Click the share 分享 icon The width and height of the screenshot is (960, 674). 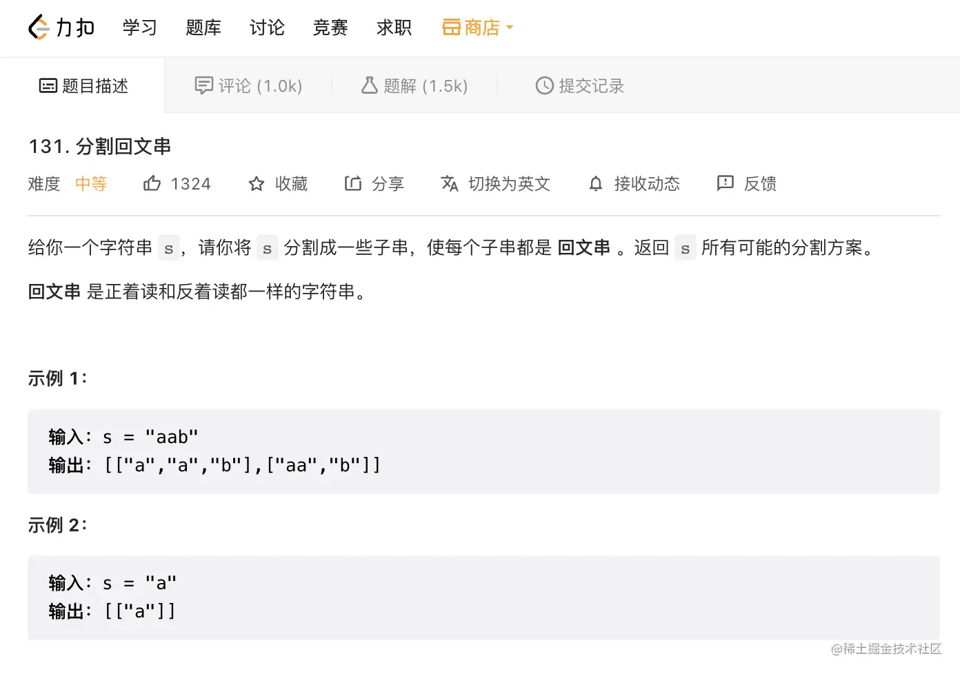pos(353,183)
